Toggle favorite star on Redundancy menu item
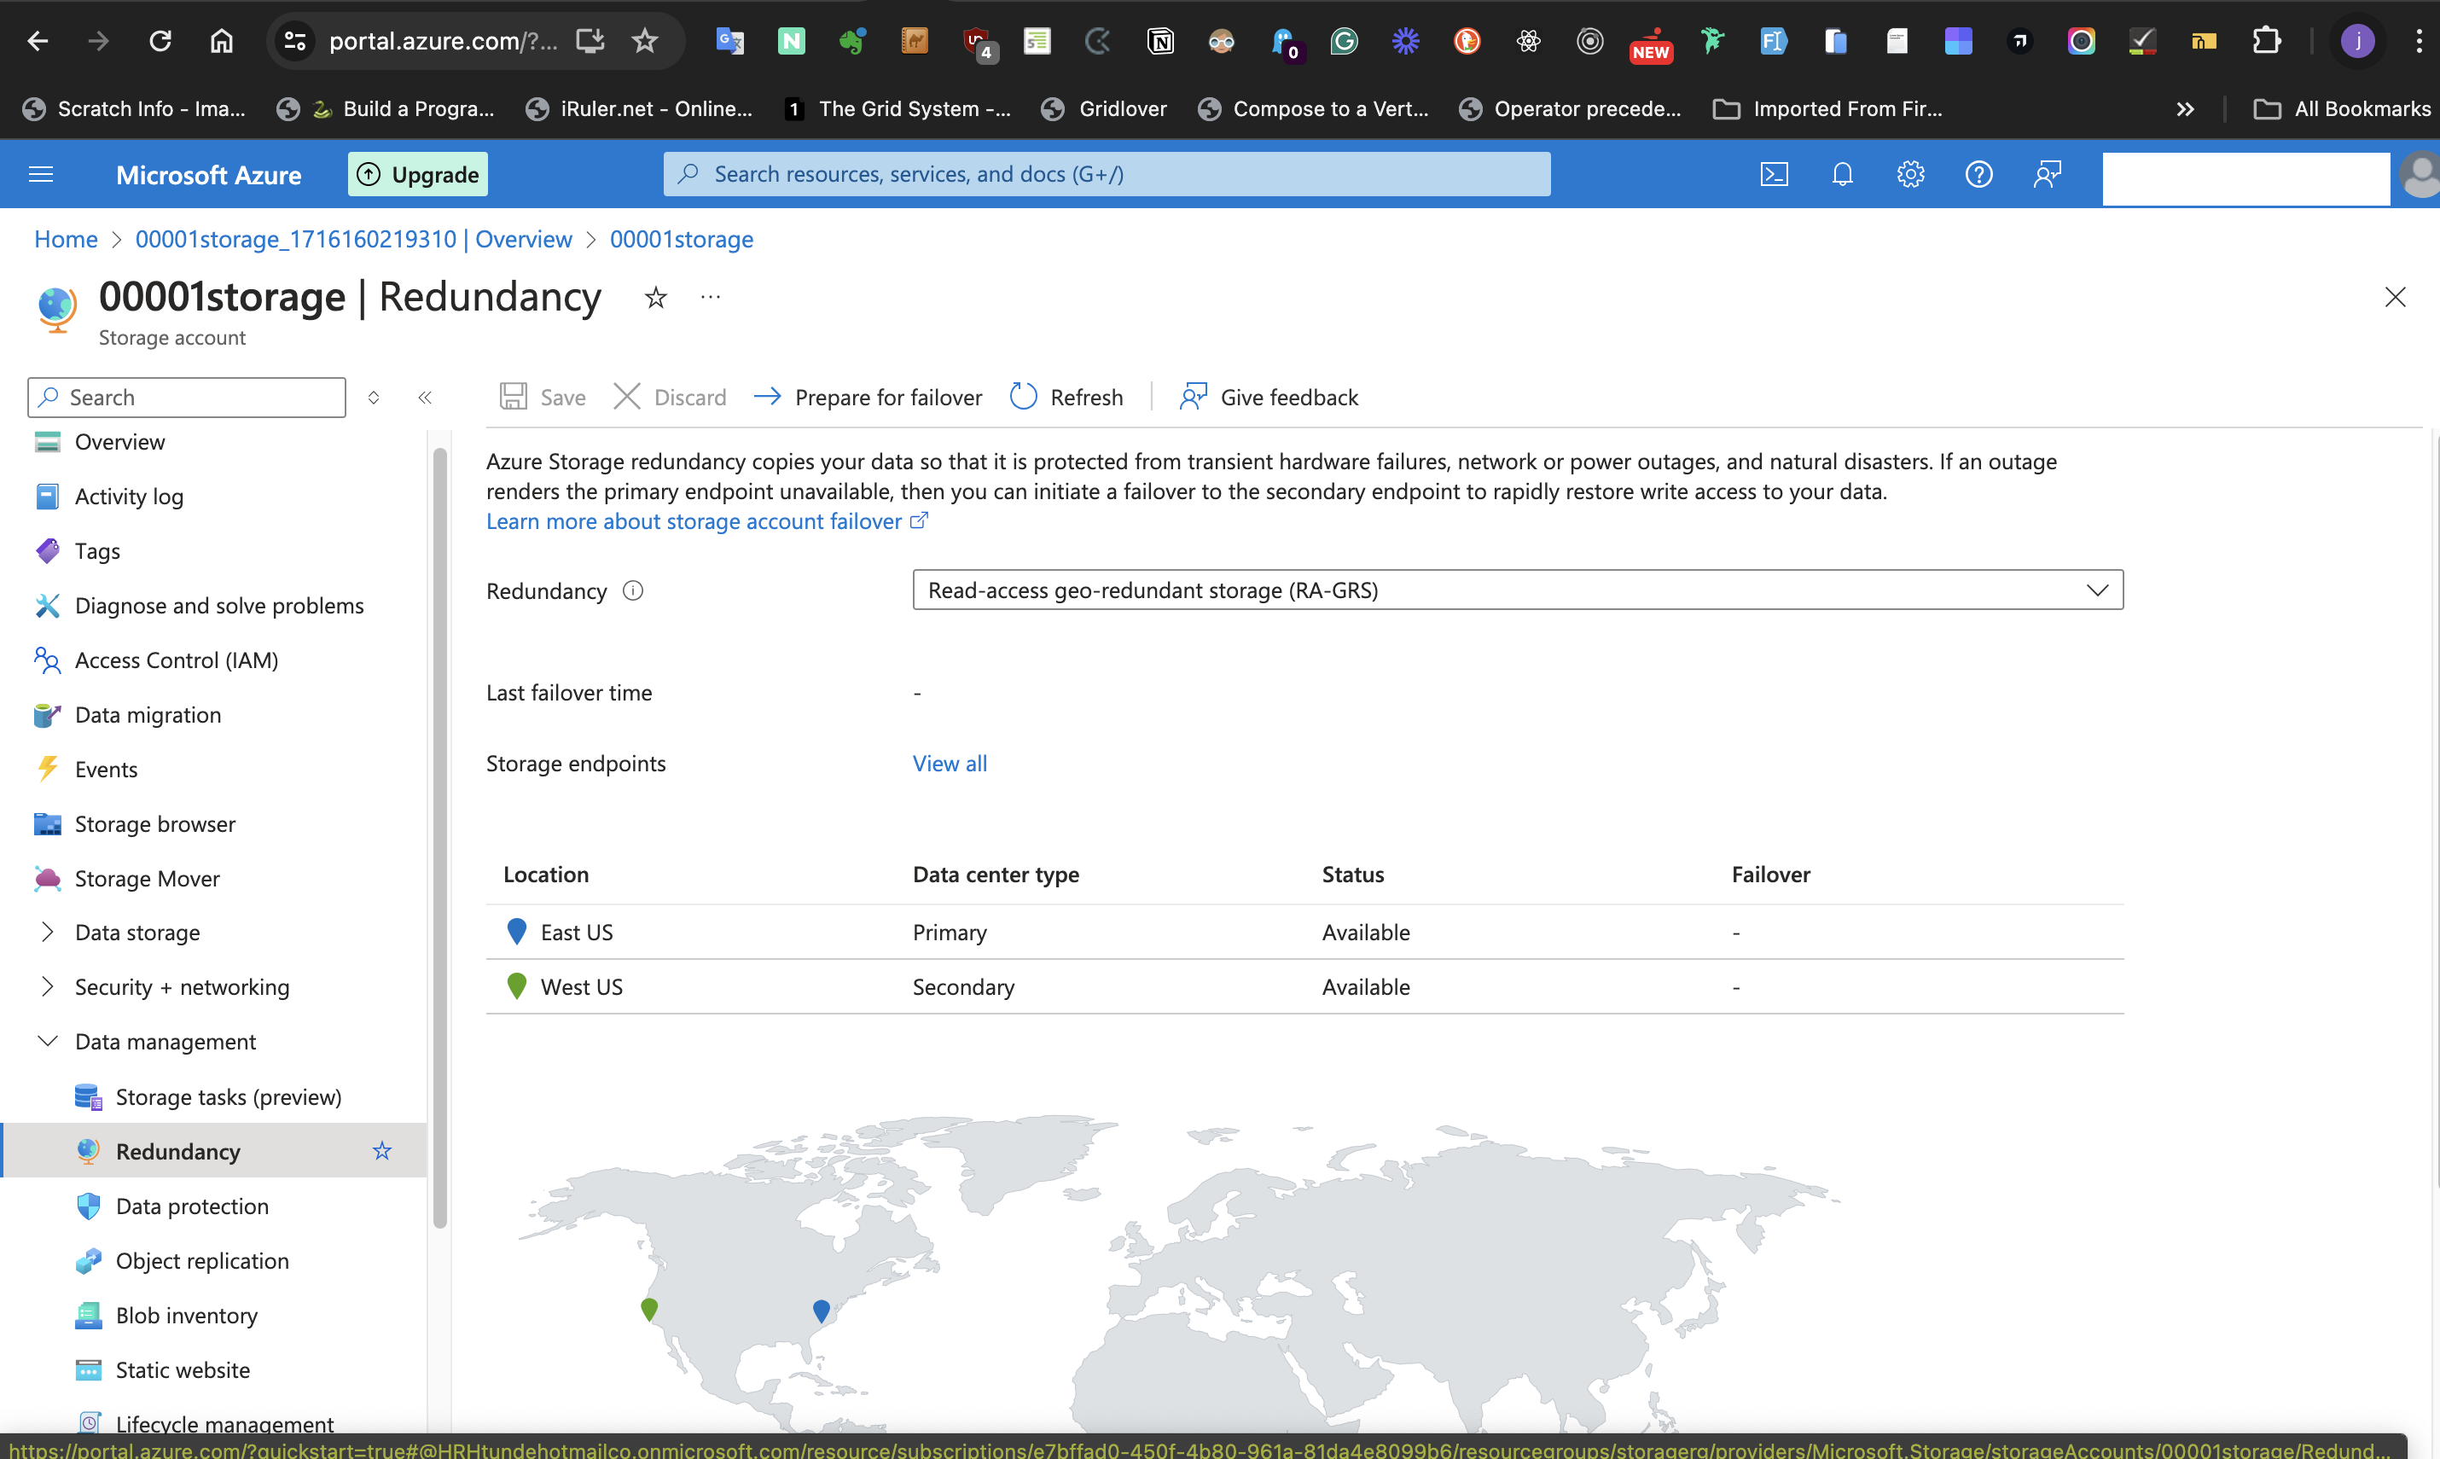2440x1459 pixels. coord(381,1150)
